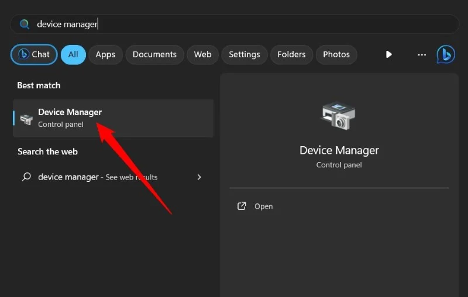Filter results by Documents
The height and width of the screenshot is (297, 468).
(x=154, y=54)
